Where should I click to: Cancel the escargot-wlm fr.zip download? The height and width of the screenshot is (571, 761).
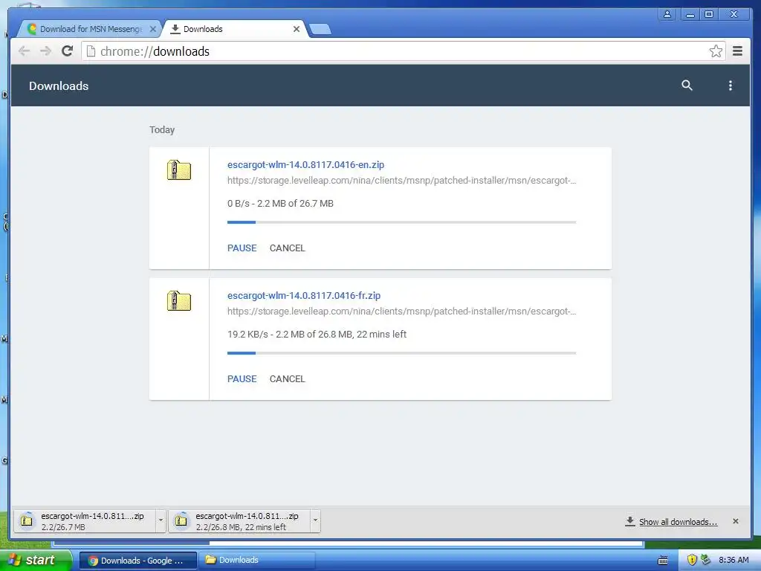(x=288, y=378)
